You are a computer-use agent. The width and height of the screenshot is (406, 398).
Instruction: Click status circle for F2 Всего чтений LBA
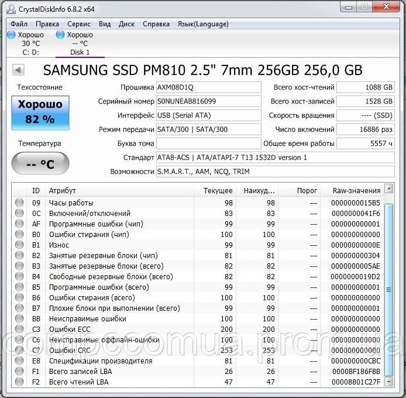pos(19,382)
